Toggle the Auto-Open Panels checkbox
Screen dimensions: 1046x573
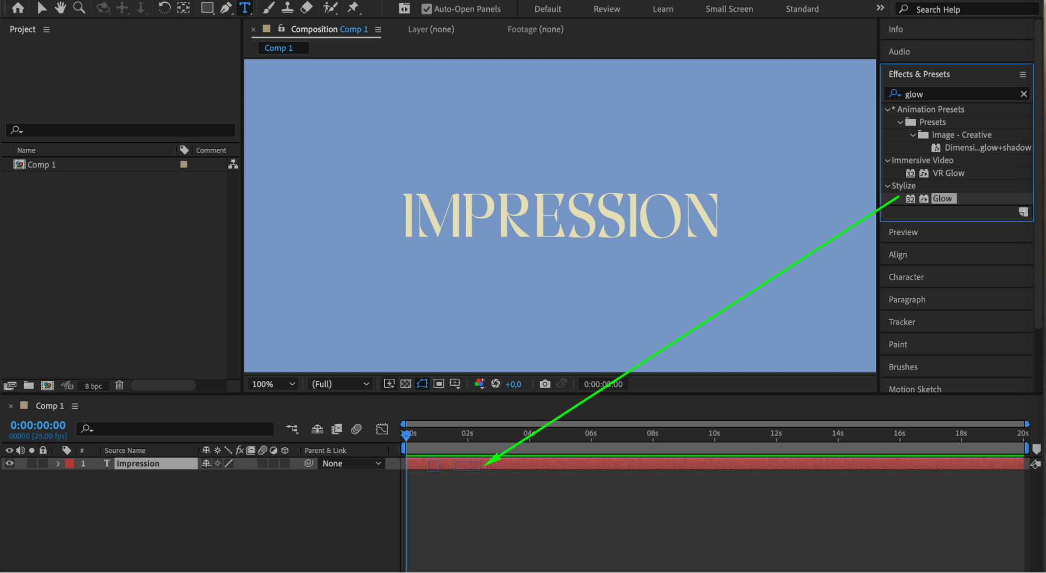pos(426,9)
